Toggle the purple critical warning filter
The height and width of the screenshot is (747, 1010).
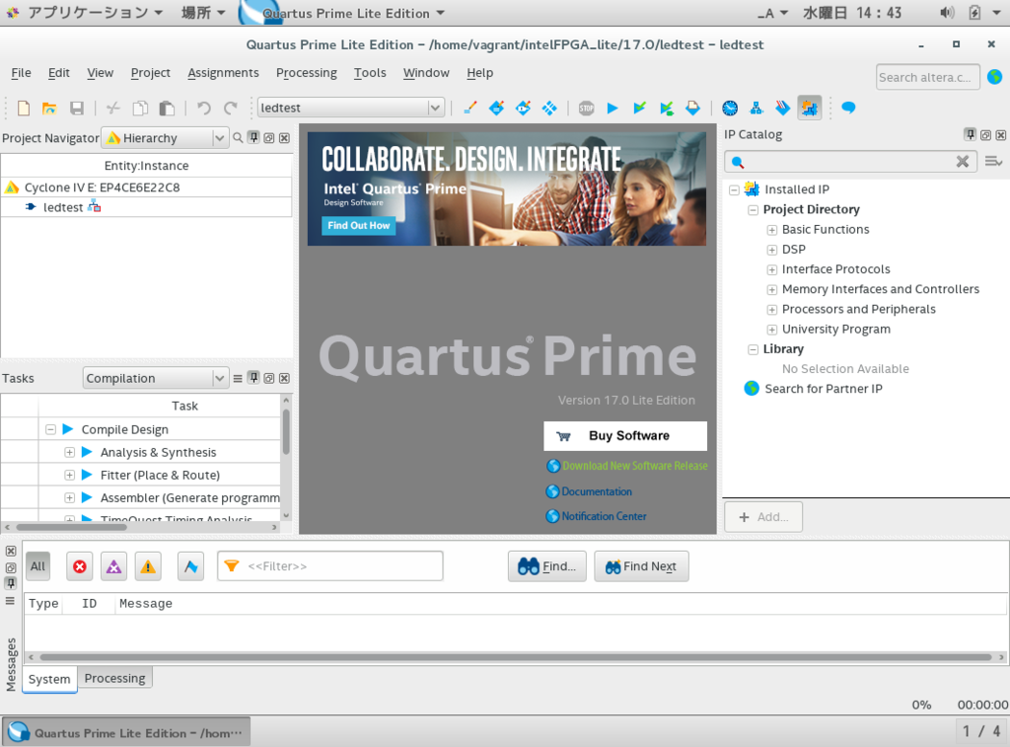point(113,566)
